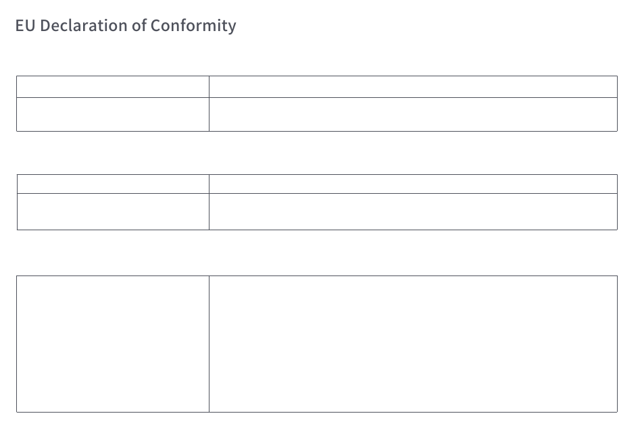Click second table's horizontal row divider
This screenshot has width=642, height=447.
click(x=318, y=193)
